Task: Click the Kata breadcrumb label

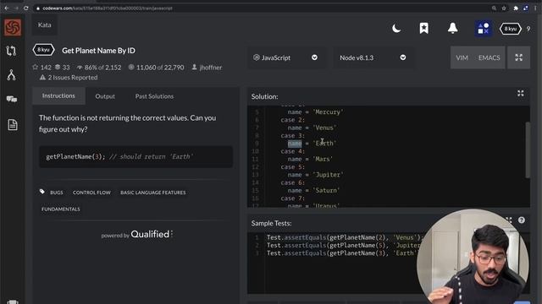Action: tap(44, 24)
